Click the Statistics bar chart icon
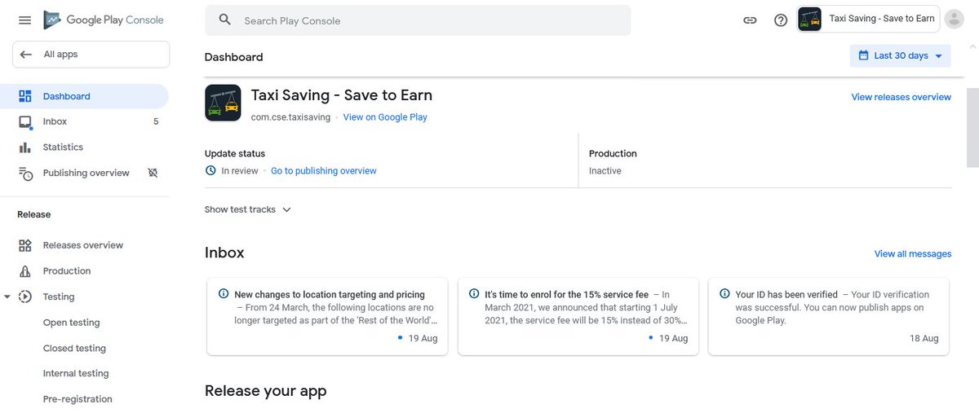 [x=25, y=147]
